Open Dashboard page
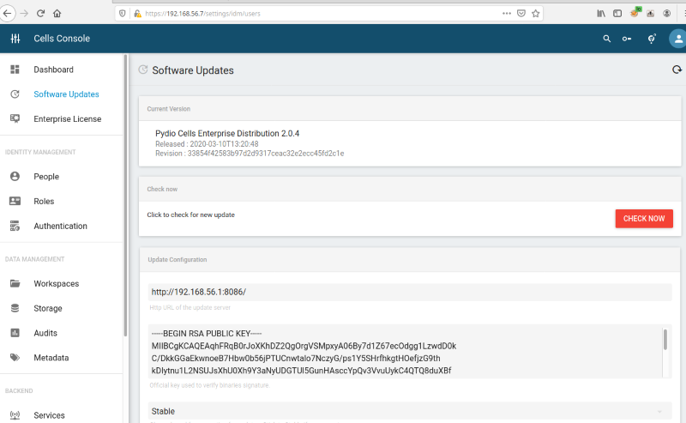This screenshot has height=423, width=686. [x=53, y=69]
